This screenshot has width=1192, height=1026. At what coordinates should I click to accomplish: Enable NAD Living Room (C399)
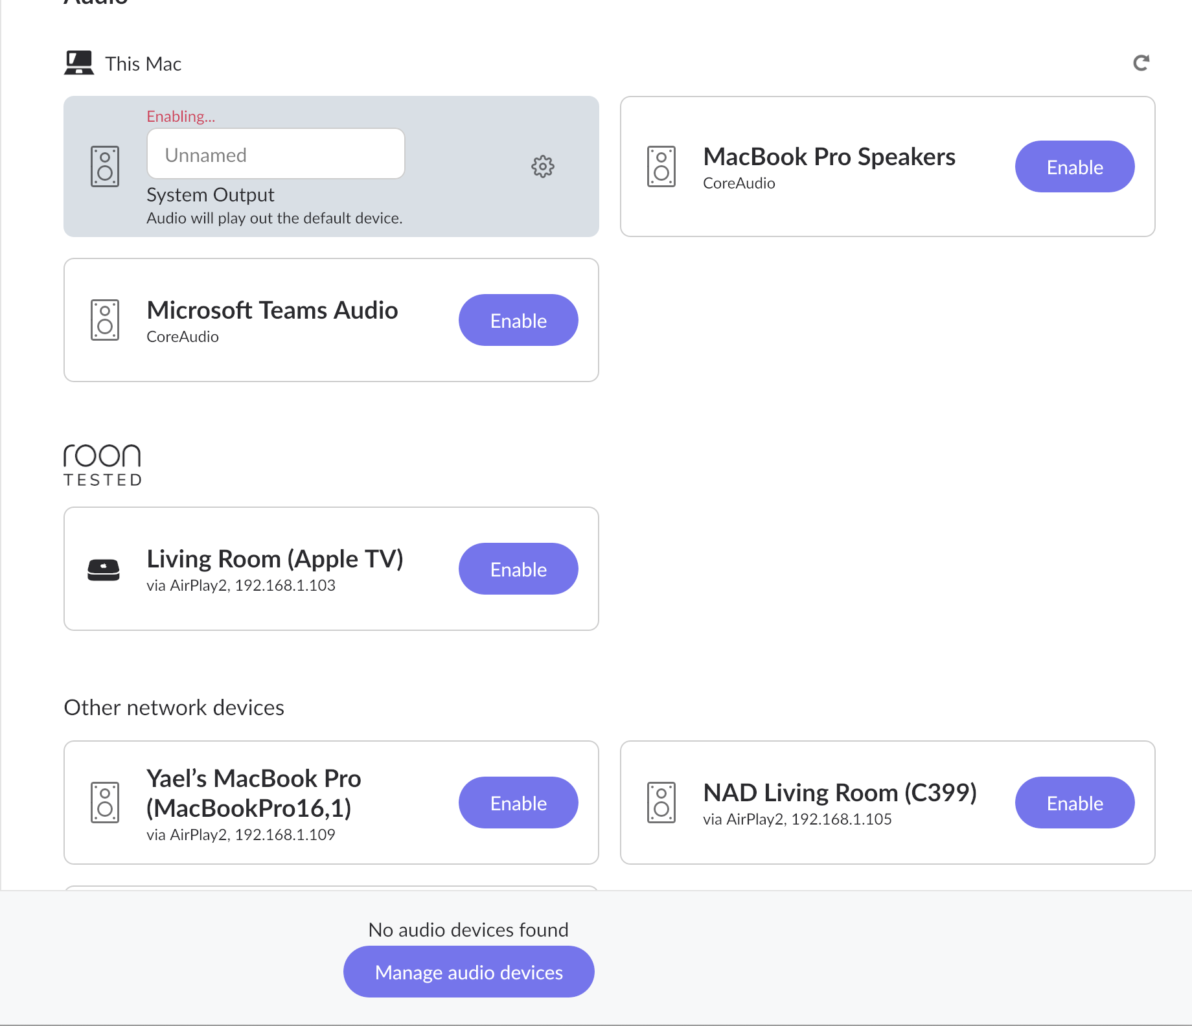(x=1075, y=803)
